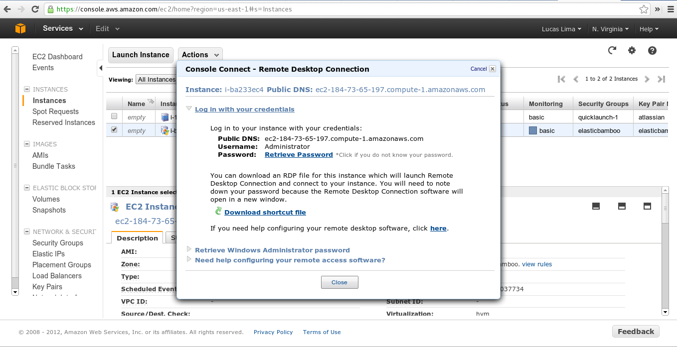Open EC2 Dashboard in sidebar

pos(57,57)
